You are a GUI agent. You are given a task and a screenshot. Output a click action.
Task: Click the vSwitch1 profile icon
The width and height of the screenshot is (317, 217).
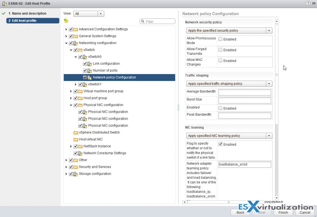pos(85,84)
